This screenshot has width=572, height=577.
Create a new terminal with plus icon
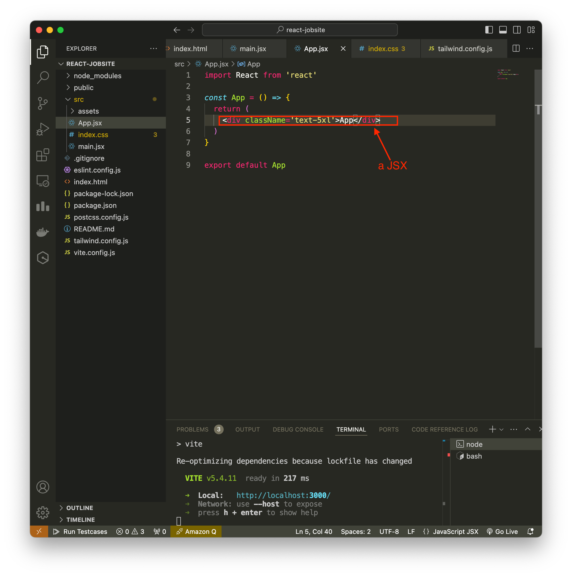click(x=492, y=429)
